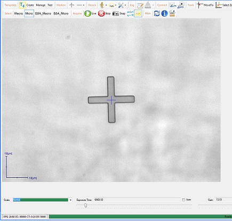This screenshot has height=221, width=232.
Task: Click the MoveTo crosshair tool
Action: (205, 5)
